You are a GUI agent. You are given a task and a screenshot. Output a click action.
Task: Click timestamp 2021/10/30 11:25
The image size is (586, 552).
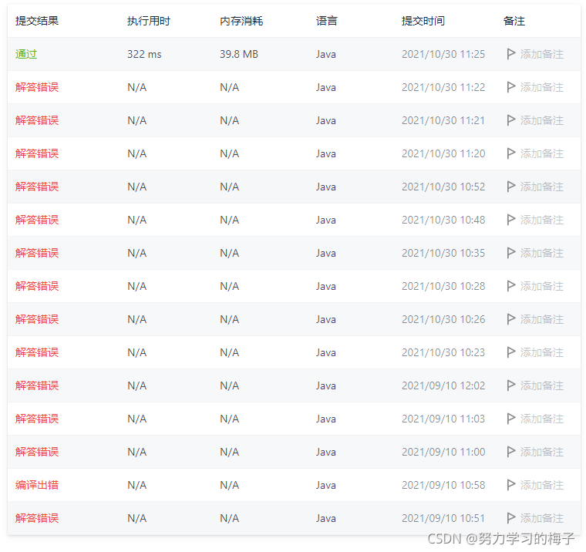(x=443, y=54)
